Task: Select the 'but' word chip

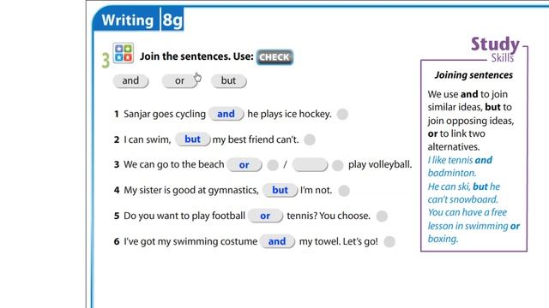Action: [x=229, y=81]
